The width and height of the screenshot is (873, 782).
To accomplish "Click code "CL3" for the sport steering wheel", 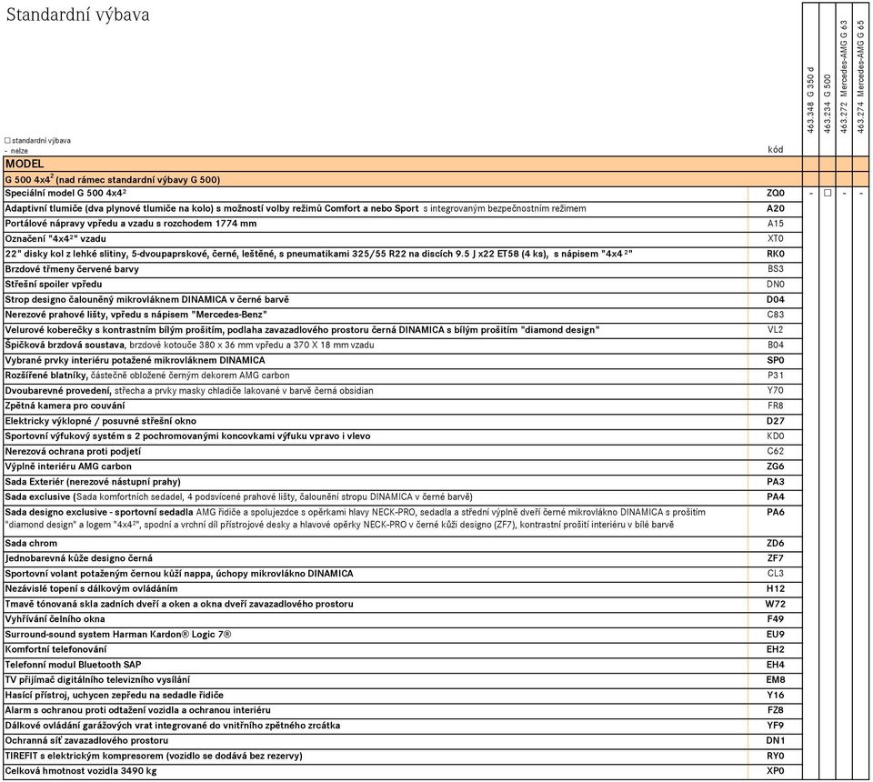I will [775, 573].
